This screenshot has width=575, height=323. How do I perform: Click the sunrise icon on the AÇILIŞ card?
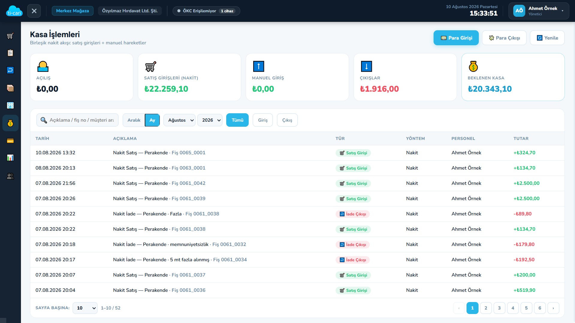(43, 66)
